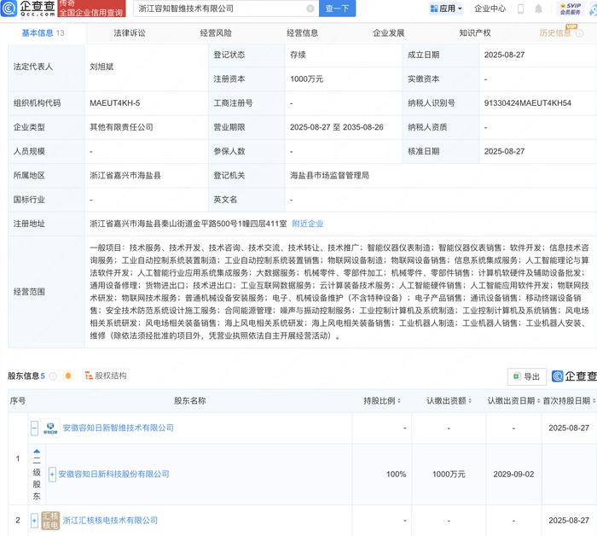Click legal representative name 刘旭斌
597x536 pixels.
[x=101, y=67]
